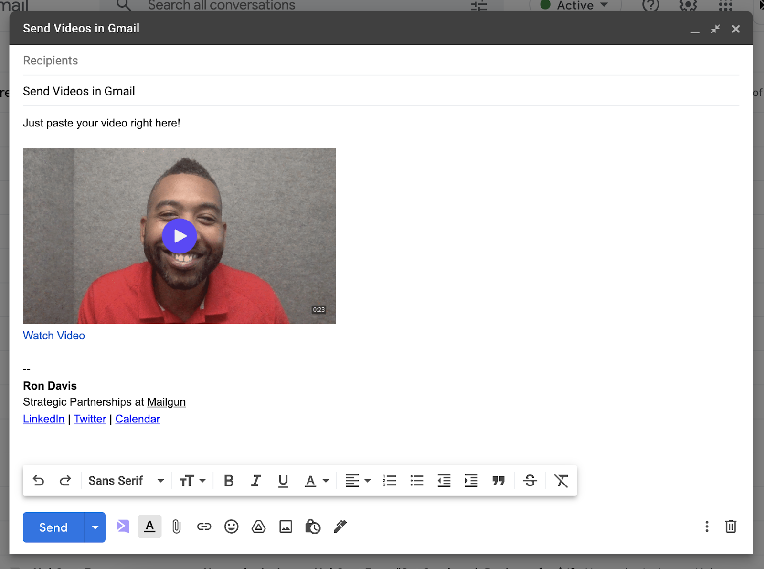764x569 pixels.
Task: Insert an emoji
Action: (231, 527)
